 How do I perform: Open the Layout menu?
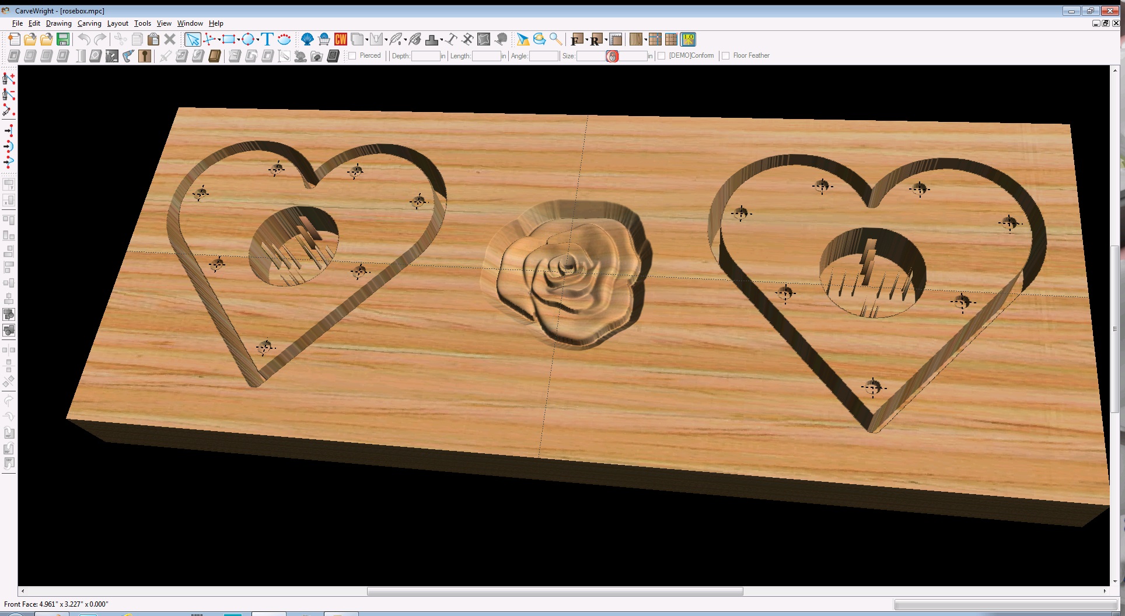[x=117, y=23]
